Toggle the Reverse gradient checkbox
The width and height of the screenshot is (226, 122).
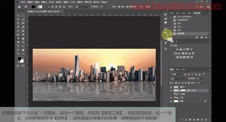tap(111, 7)
